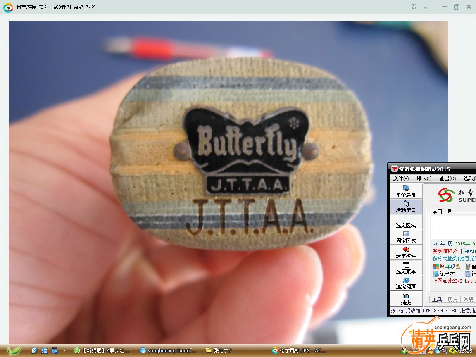Select the 选定网页 capture mode

(406, 283)
